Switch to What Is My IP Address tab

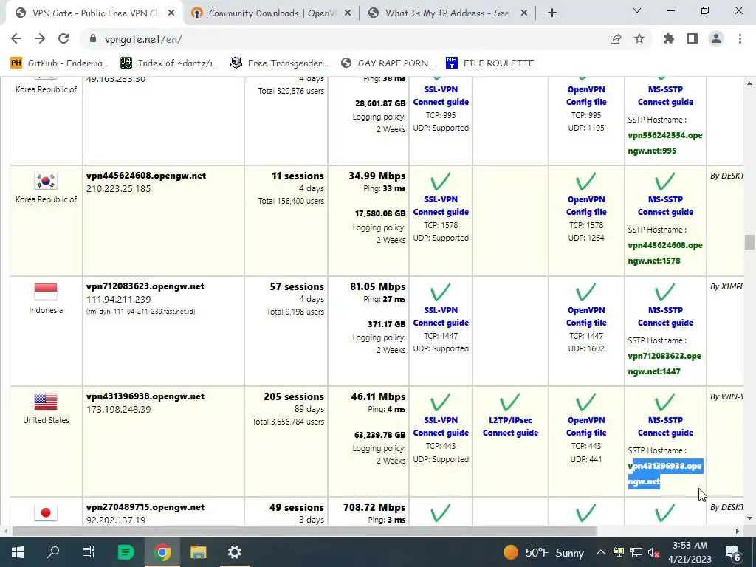coord(447,13)
